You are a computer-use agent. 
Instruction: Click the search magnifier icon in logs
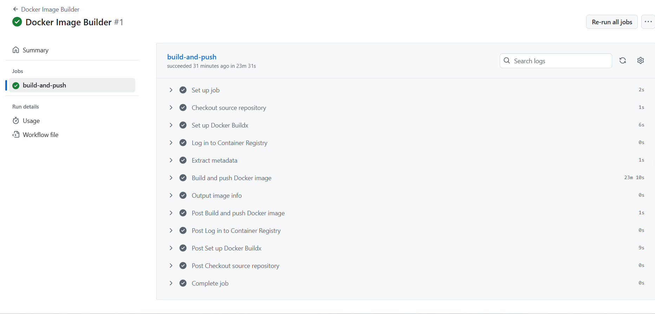[507, 61]
